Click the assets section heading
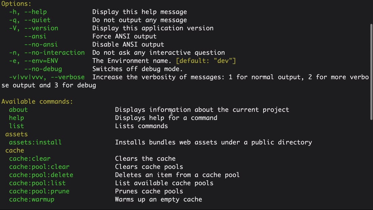Screen dimensions: 373x210 [16, 134]
